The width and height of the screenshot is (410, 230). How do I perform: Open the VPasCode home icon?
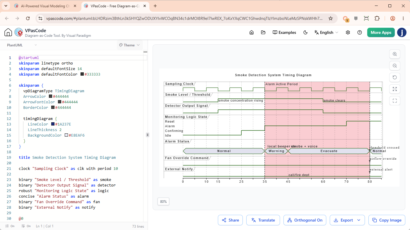pos(8,32)
